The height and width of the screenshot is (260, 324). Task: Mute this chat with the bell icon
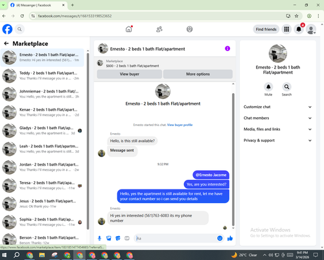pos(268,87)
